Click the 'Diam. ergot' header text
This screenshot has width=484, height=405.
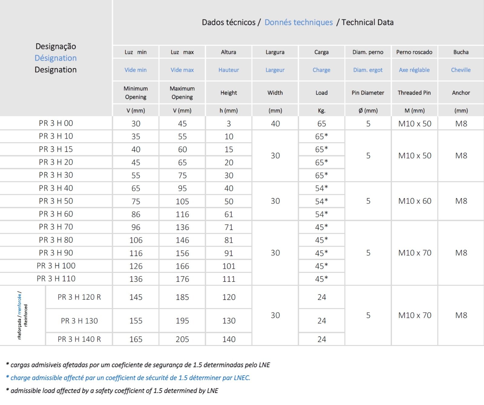(368, 70)
